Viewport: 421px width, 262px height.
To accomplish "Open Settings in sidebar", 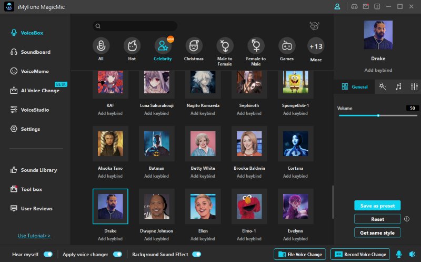I will point(25,129).
